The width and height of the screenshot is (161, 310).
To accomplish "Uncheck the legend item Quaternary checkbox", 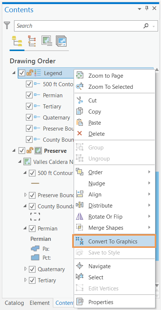I will pyautogui.click(x=29, y=117).
